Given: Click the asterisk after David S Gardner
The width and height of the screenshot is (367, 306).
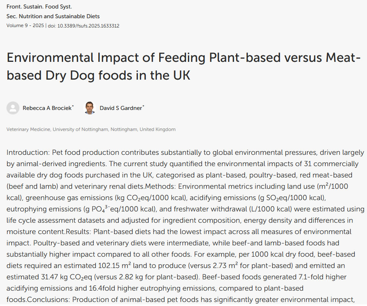Looking at the screenshot, I should point(143,107).
